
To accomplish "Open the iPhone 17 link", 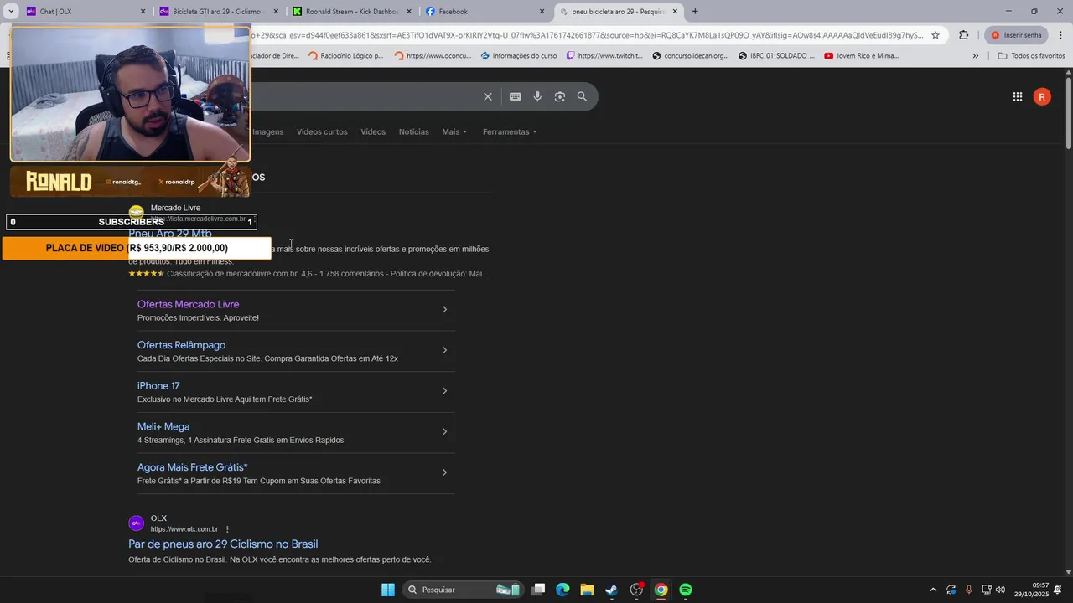I will tap(158, 386).
